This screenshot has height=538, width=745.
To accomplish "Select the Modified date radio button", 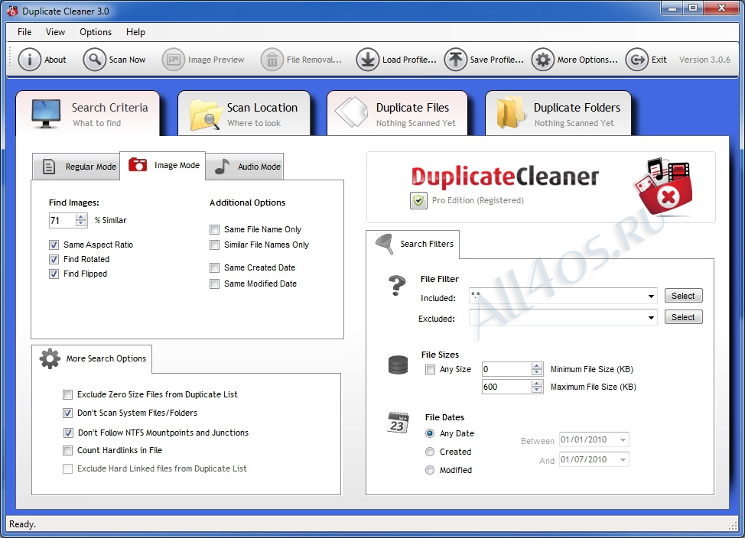I will (430, 470).
